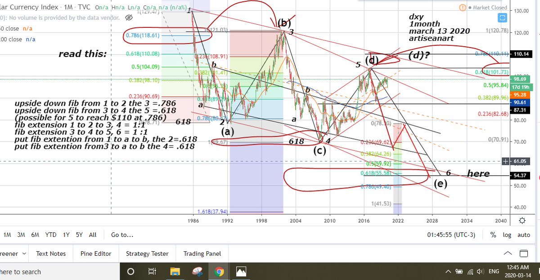The height and width of the screenshot is (280, 540).
Task: Expand the Screener dropdown arrow
Action: click(x=23, y=253)
